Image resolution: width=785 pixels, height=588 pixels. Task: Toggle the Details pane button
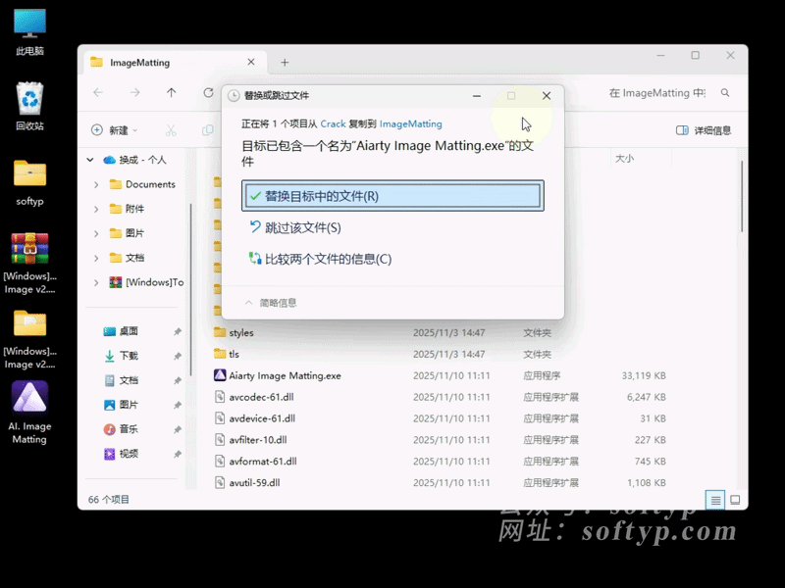(x=704, y=130)
